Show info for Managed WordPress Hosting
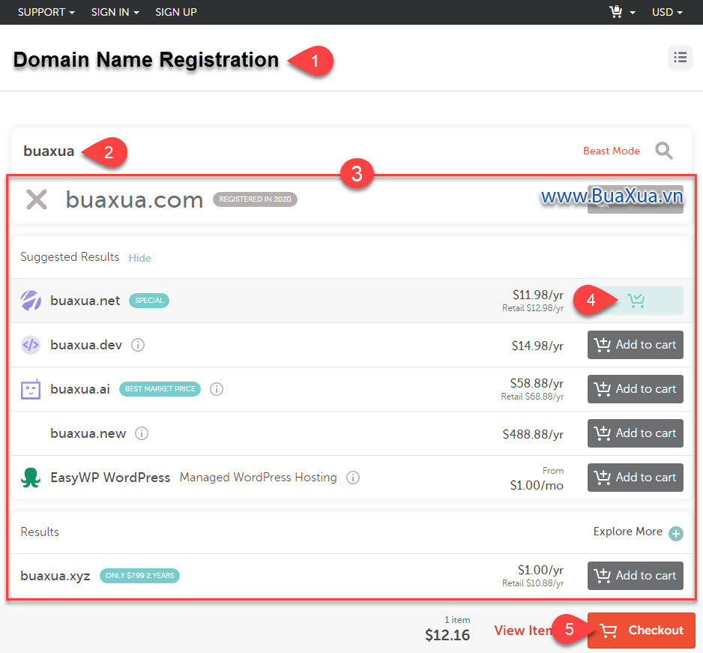Viewport: 703px width, 653px height. (x=353, y=478)
